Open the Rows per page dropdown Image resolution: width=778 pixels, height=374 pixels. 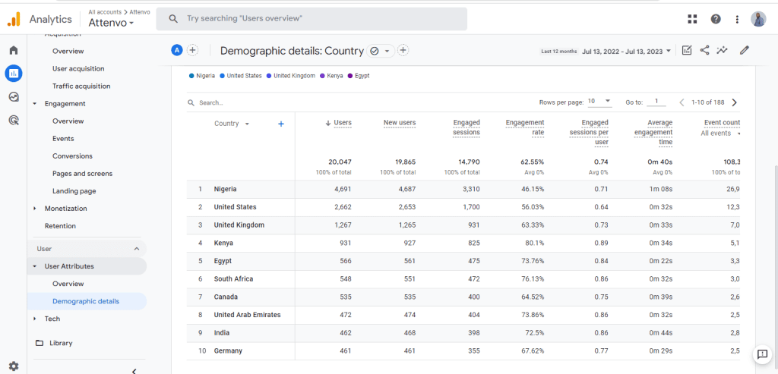[x=600, y=102]
